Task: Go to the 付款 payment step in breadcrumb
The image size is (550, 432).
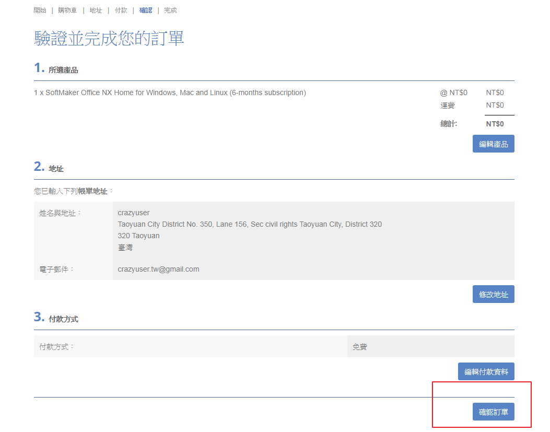Action: coord(121,10)
